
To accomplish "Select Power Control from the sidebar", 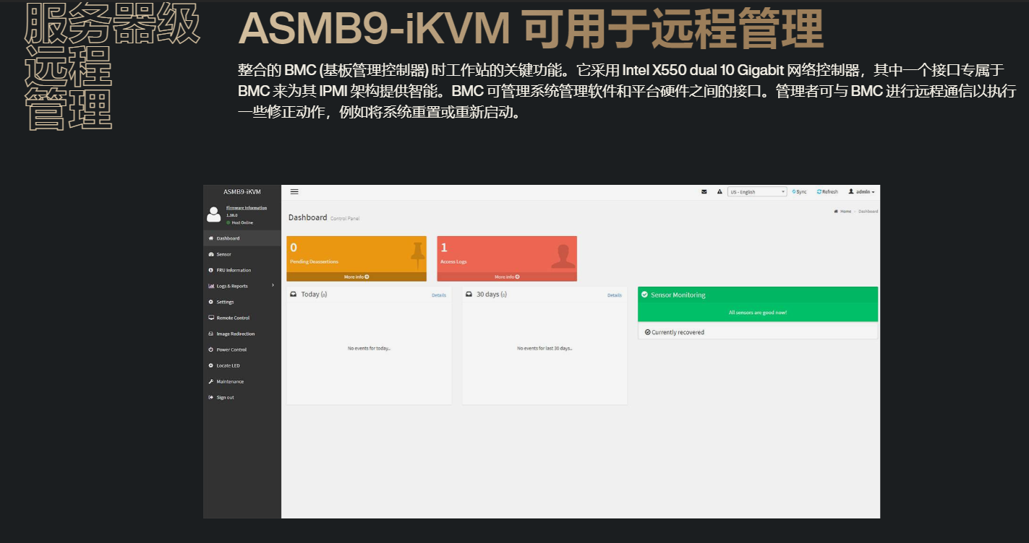I will (231, 349).
